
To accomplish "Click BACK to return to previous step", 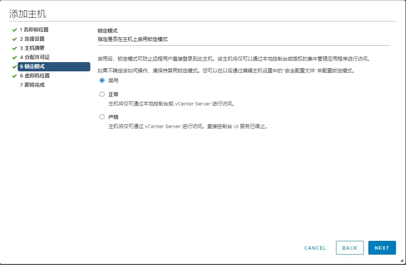I will click(349, 248).
